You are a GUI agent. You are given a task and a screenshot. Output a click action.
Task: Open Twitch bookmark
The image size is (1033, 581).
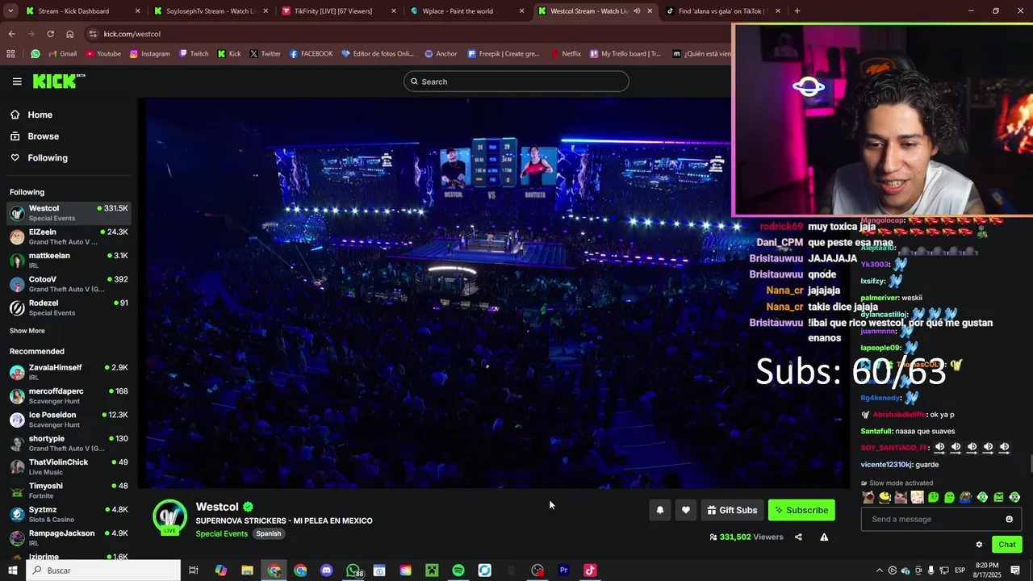193,54
